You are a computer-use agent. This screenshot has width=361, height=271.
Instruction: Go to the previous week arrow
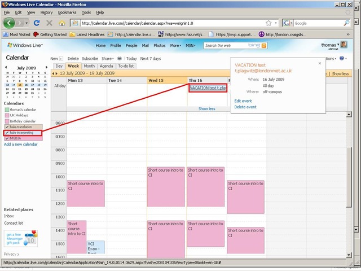pyautogui.click(x=55, y=73)
